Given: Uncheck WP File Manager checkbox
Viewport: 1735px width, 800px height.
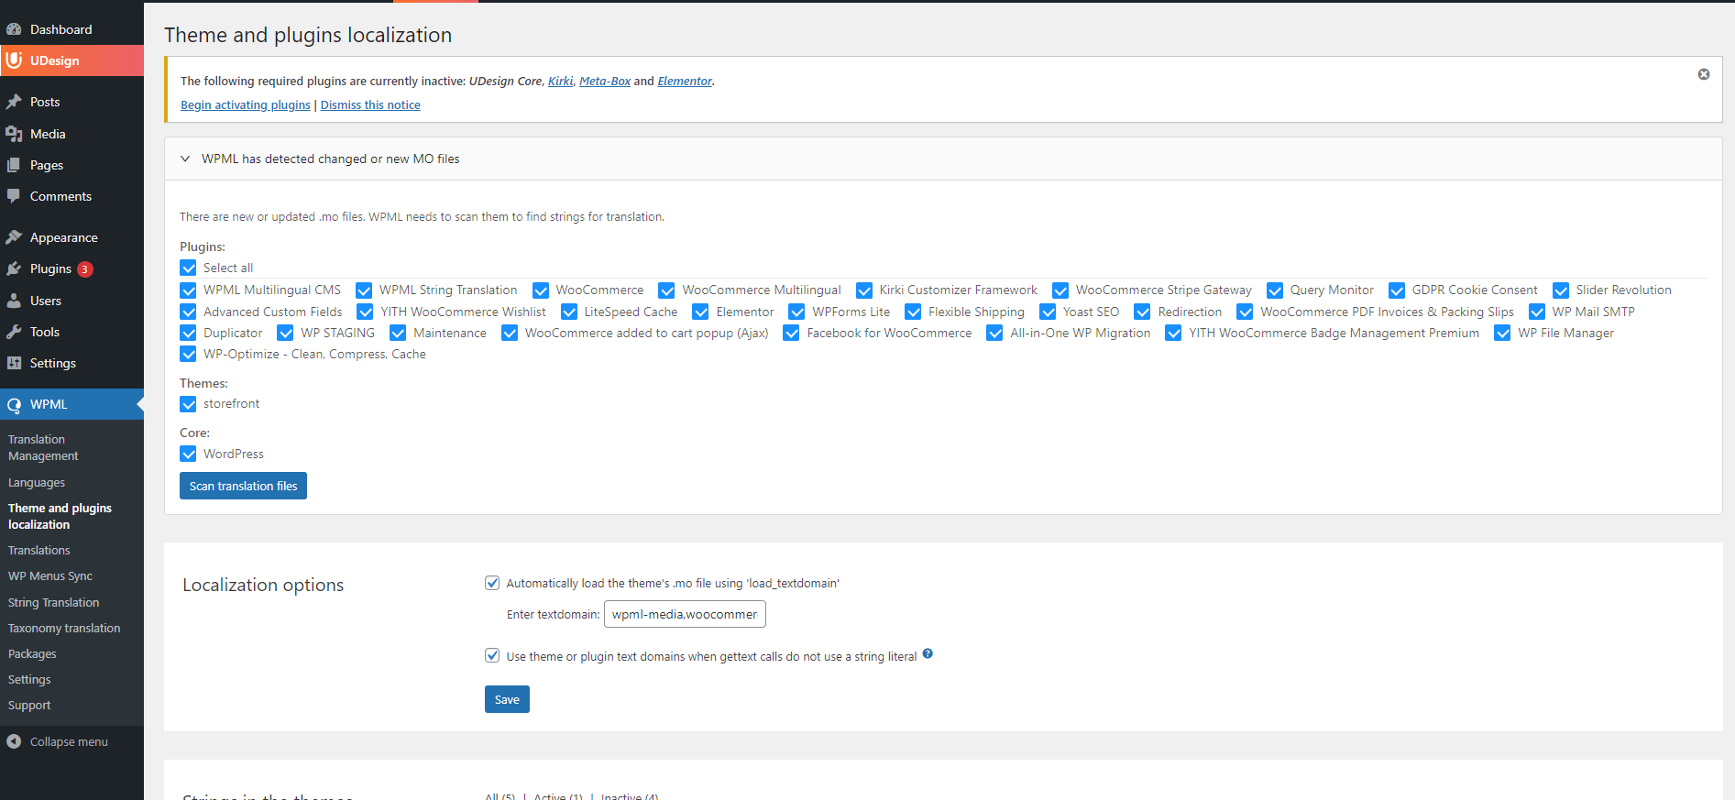Looking at the screenshot, I should pyautogui.click(x=1502, y=334).
